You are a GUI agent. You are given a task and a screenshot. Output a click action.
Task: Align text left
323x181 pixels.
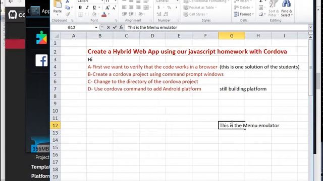124,8
